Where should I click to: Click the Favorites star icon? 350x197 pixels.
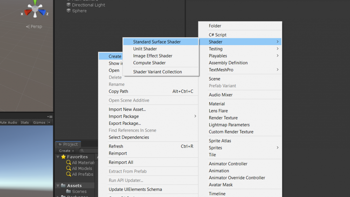tap(63, 157)
